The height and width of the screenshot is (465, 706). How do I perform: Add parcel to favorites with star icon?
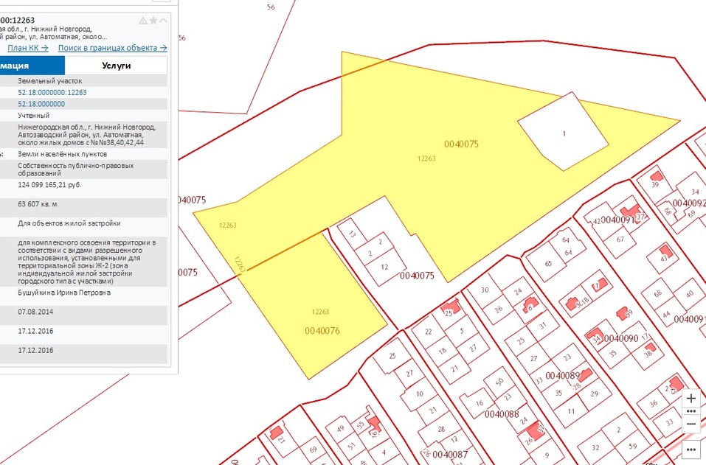pos(153,21)
